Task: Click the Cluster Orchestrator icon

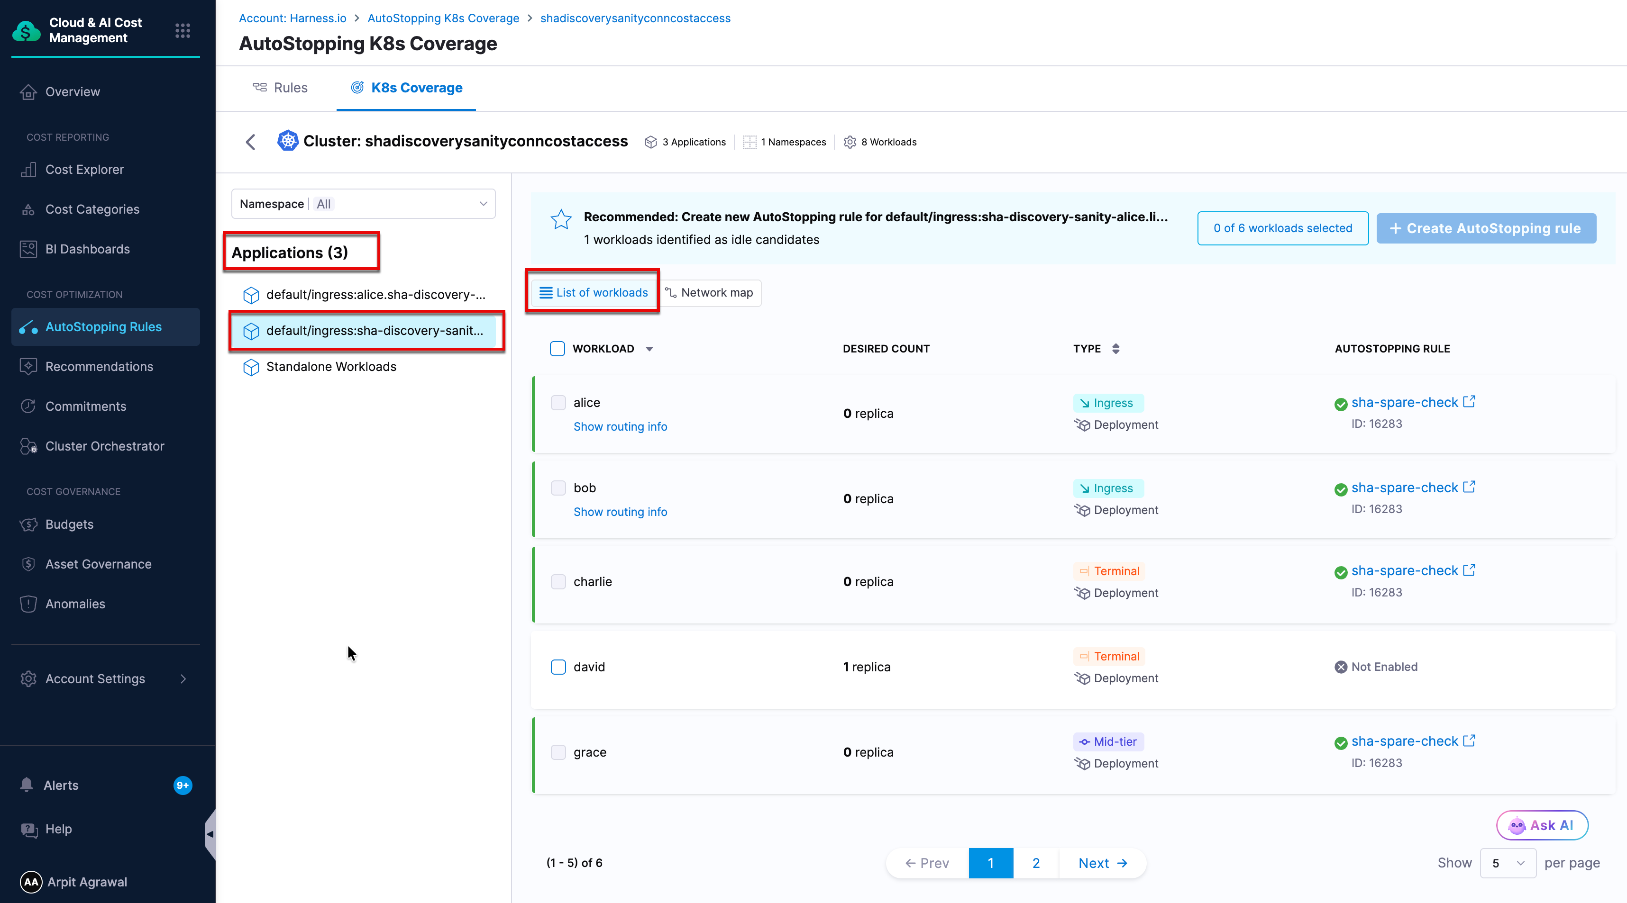Action: pyautogui.click(x=28, y=446)
